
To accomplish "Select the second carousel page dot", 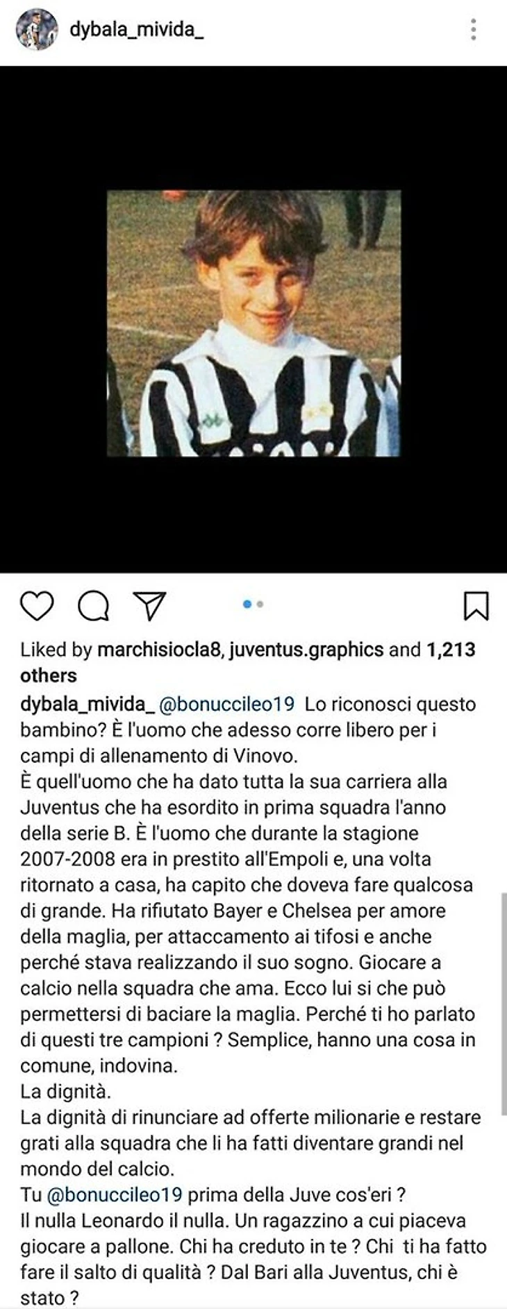I will click(x=260, y=605).
